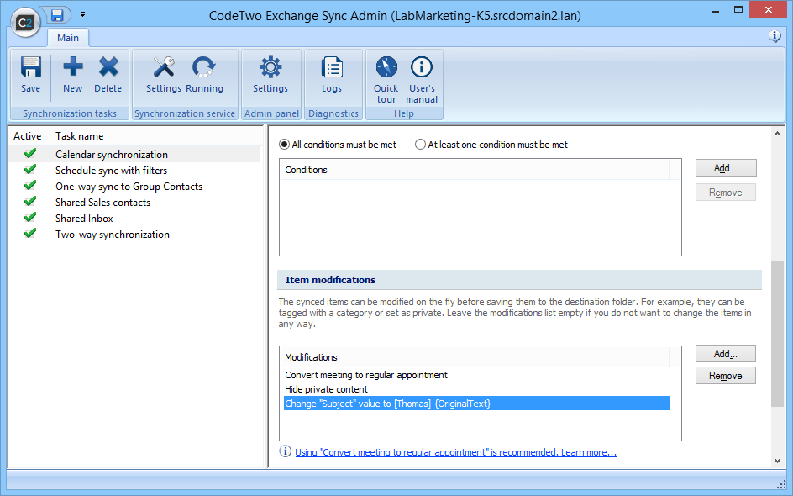Click the Item modifications section header
Viewport: 793px width, 496px height.
click(519, 280)
